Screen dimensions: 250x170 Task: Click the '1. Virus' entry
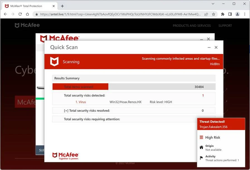point(81,102)
